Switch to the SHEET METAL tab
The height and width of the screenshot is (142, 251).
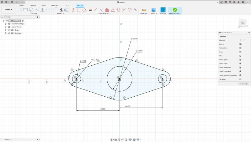click(x=56, y=6)
